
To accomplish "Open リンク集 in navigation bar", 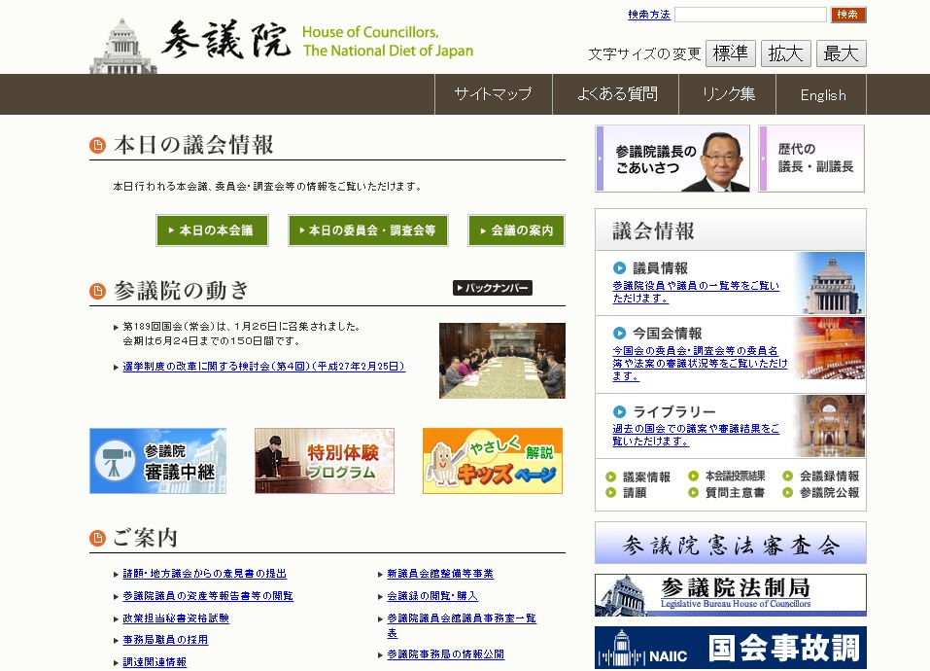I will click(x=727, y=94).
